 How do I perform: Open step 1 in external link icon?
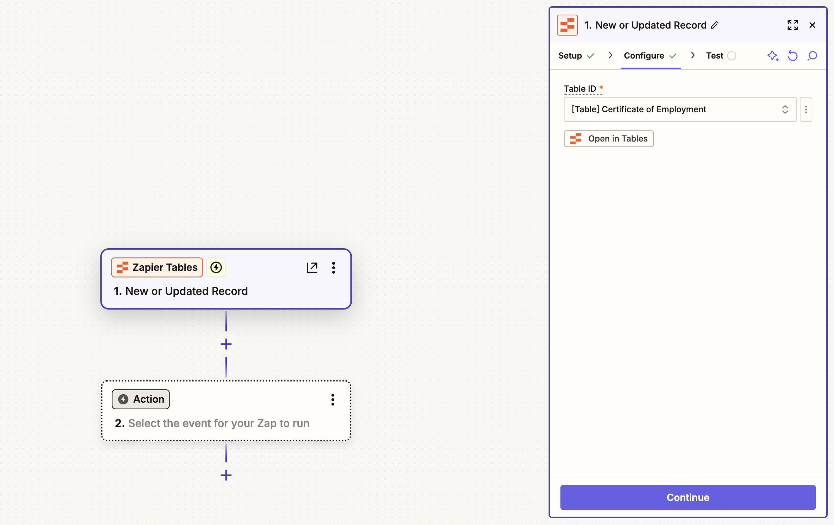coord(312,267)
